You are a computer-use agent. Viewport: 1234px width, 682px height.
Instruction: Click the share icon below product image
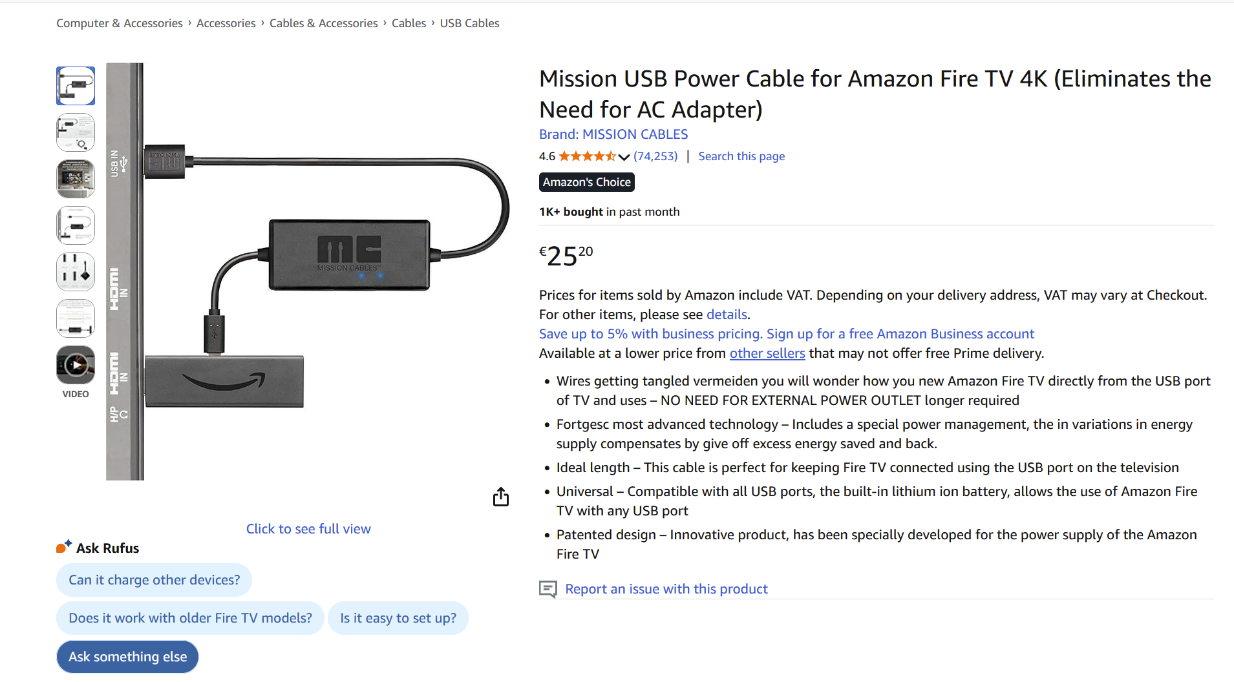pos(501,497)
